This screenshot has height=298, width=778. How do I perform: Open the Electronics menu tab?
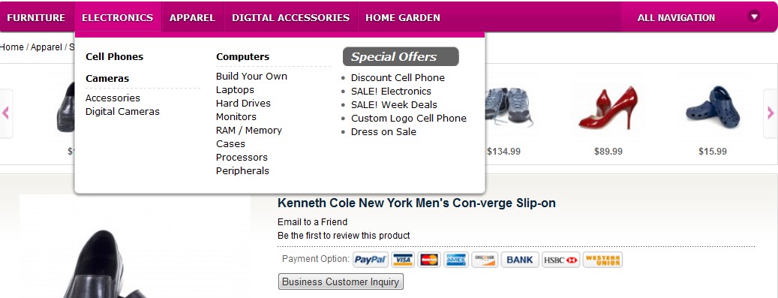pyautogui.click(x=118, y=17)
